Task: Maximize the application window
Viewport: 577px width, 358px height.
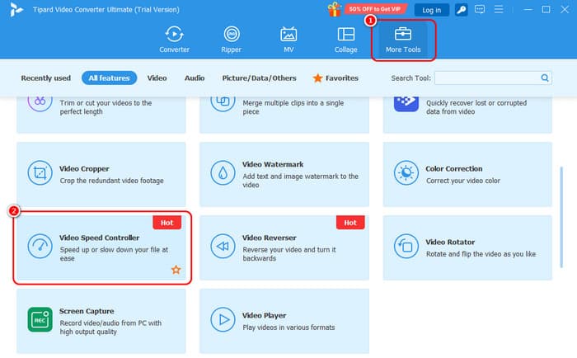Action: (546, 9)
